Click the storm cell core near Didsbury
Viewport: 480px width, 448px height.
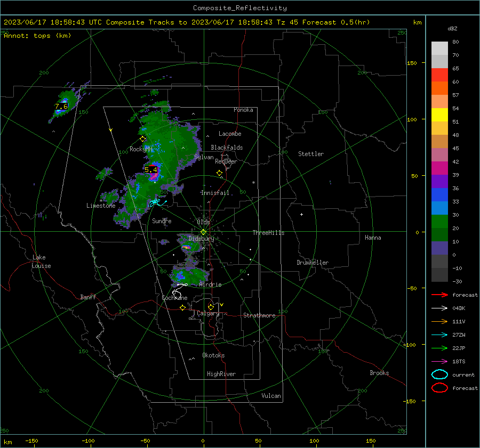(186, 247)
